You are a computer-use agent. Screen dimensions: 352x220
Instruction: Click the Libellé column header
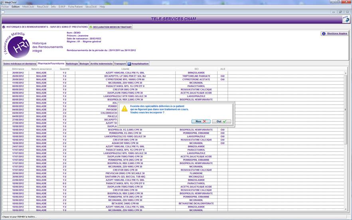click(x=125, y=69)
